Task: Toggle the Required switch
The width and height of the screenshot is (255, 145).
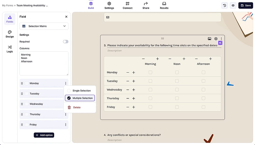Action: pyautogui.click(x=66, y=42)
